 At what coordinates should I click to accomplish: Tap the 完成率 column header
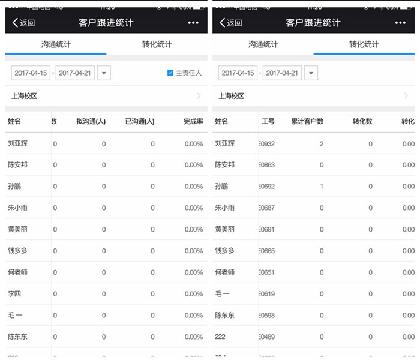click(x=193, y=121)
